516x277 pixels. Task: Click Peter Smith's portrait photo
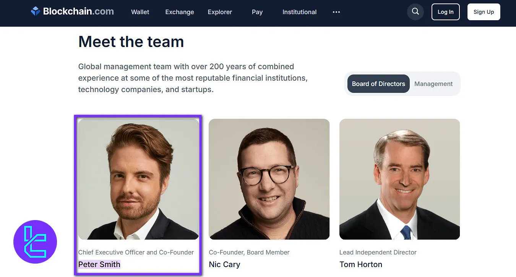point(138,179)
